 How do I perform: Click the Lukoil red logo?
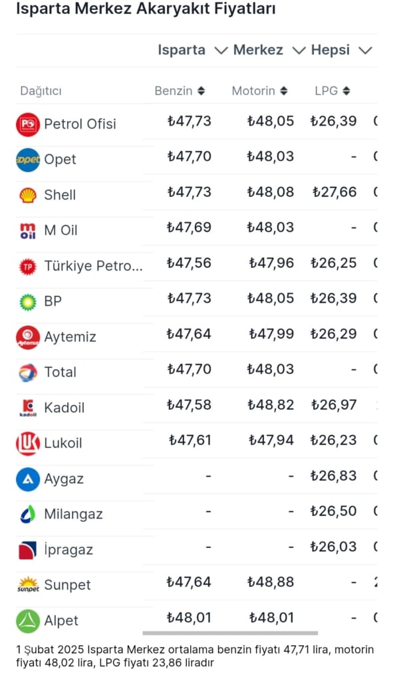click(28, 444)
